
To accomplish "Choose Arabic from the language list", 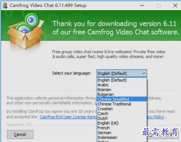I will tap(122, 85).
